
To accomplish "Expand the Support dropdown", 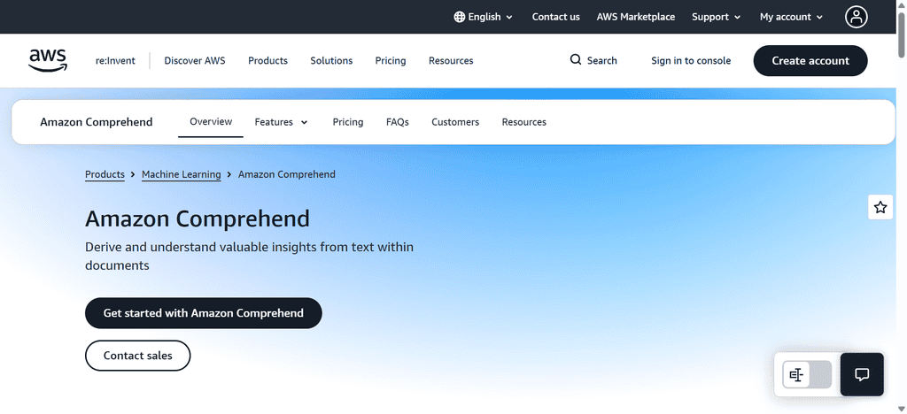I will tap(716, 17).
